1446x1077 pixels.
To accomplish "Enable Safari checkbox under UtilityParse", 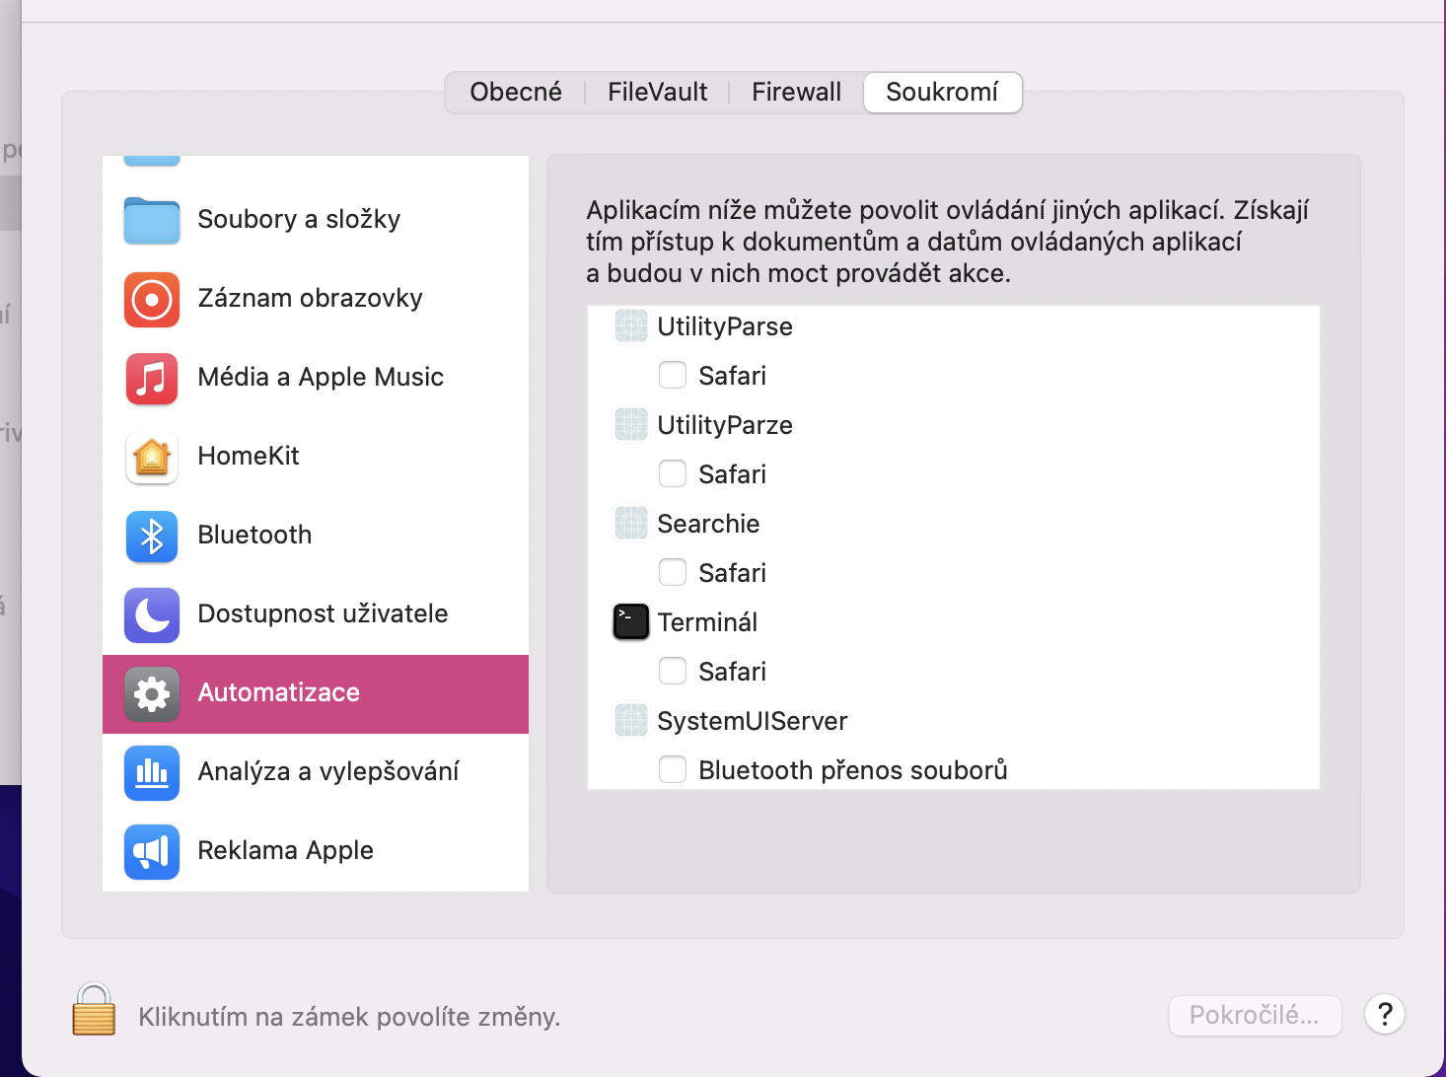I will [673, 375].
